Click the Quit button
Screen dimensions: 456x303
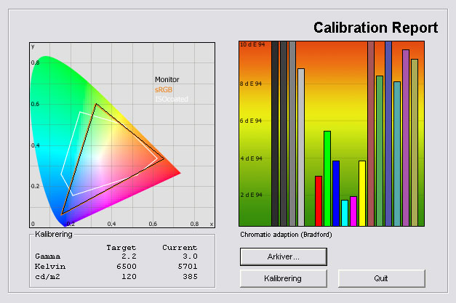[381, 278]
